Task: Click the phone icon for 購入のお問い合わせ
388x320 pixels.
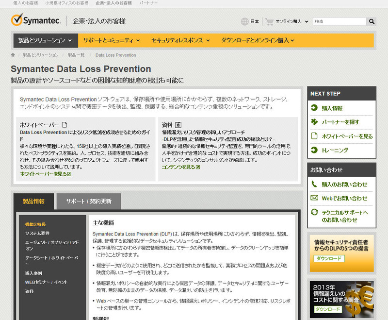Action: point(314,185)
